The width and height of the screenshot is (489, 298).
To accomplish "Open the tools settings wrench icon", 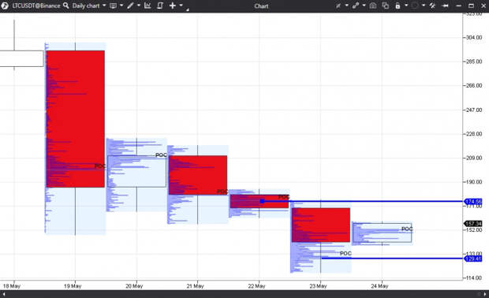I will pos(432,6).
